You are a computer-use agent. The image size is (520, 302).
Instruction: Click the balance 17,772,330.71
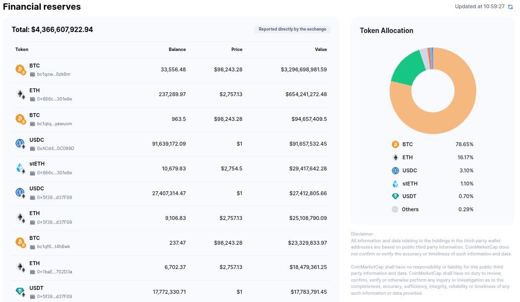click(169, 292)
